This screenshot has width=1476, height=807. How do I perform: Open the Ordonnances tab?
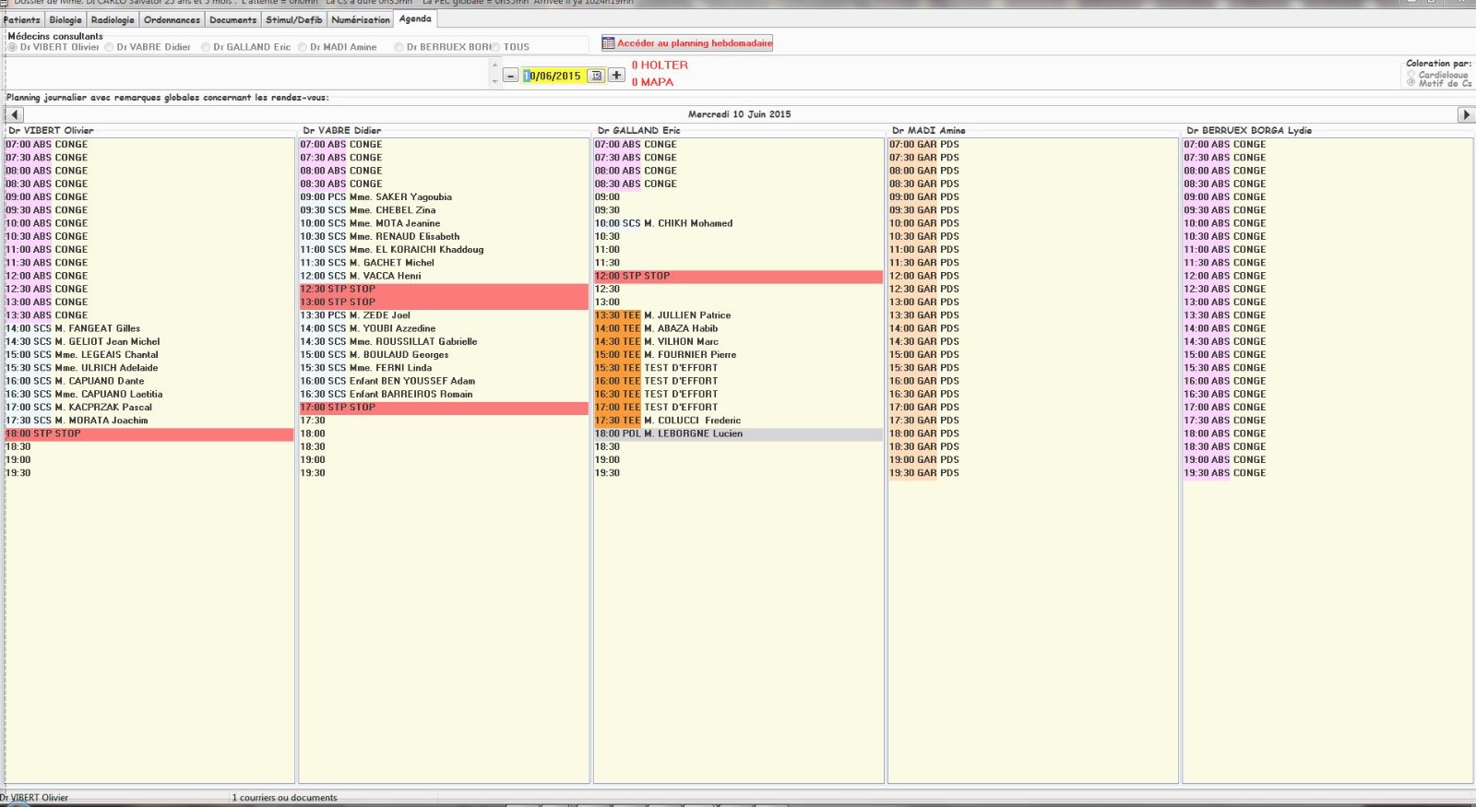pos(172,19)
